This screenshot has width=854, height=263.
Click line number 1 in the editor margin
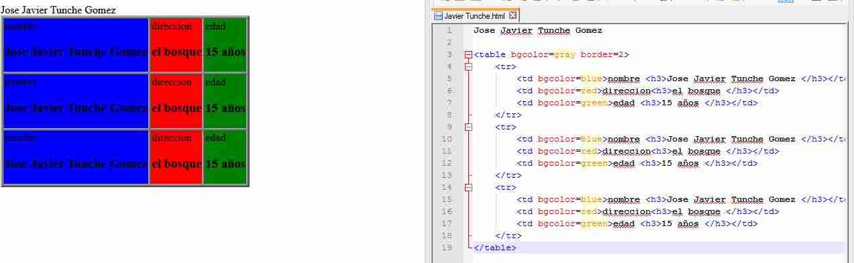click(x=449, y=30)
